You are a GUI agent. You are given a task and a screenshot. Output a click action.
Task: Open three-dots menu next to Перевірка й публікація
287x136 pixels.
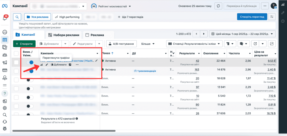click(x=265, y=6)
